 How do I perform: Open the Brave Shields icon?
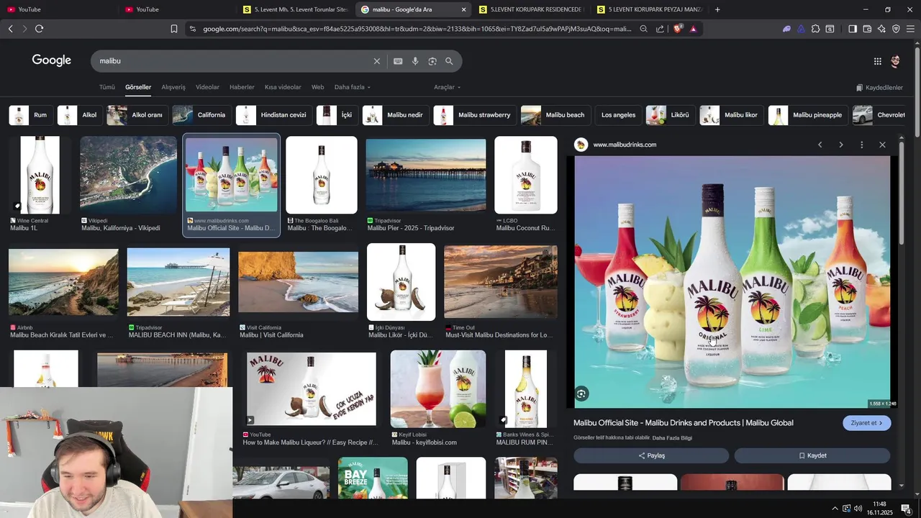point(678,29)
